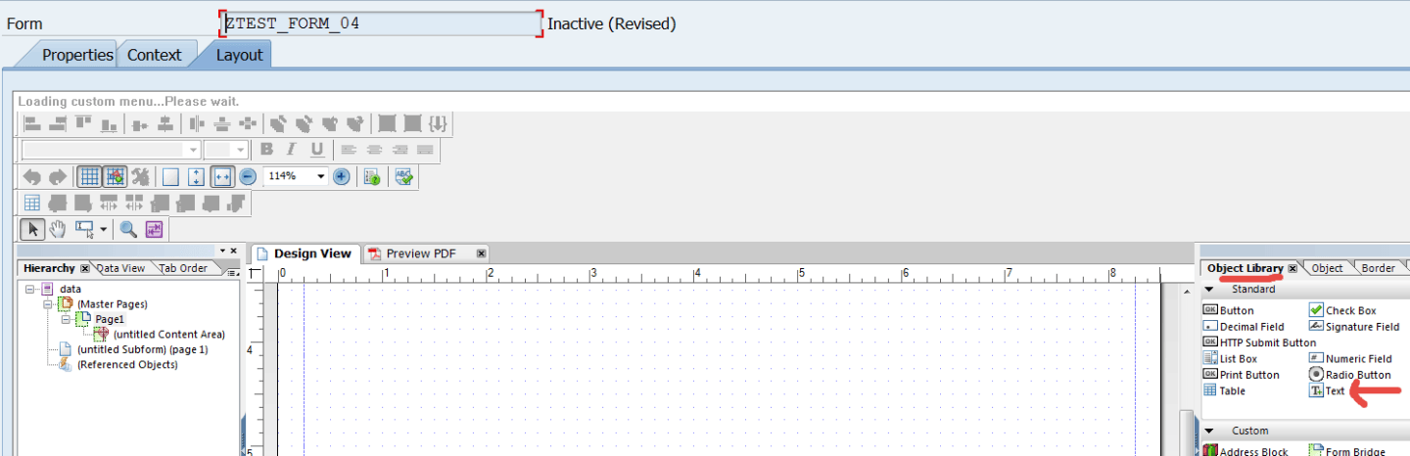The image size is (1410, 456).
Task: Select the Hierarchy palette tab
Action: [x=49, y=268]
